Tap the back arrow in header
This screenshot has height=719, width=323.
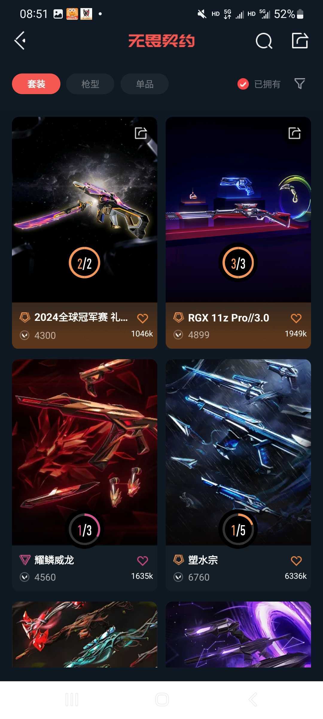20,40
